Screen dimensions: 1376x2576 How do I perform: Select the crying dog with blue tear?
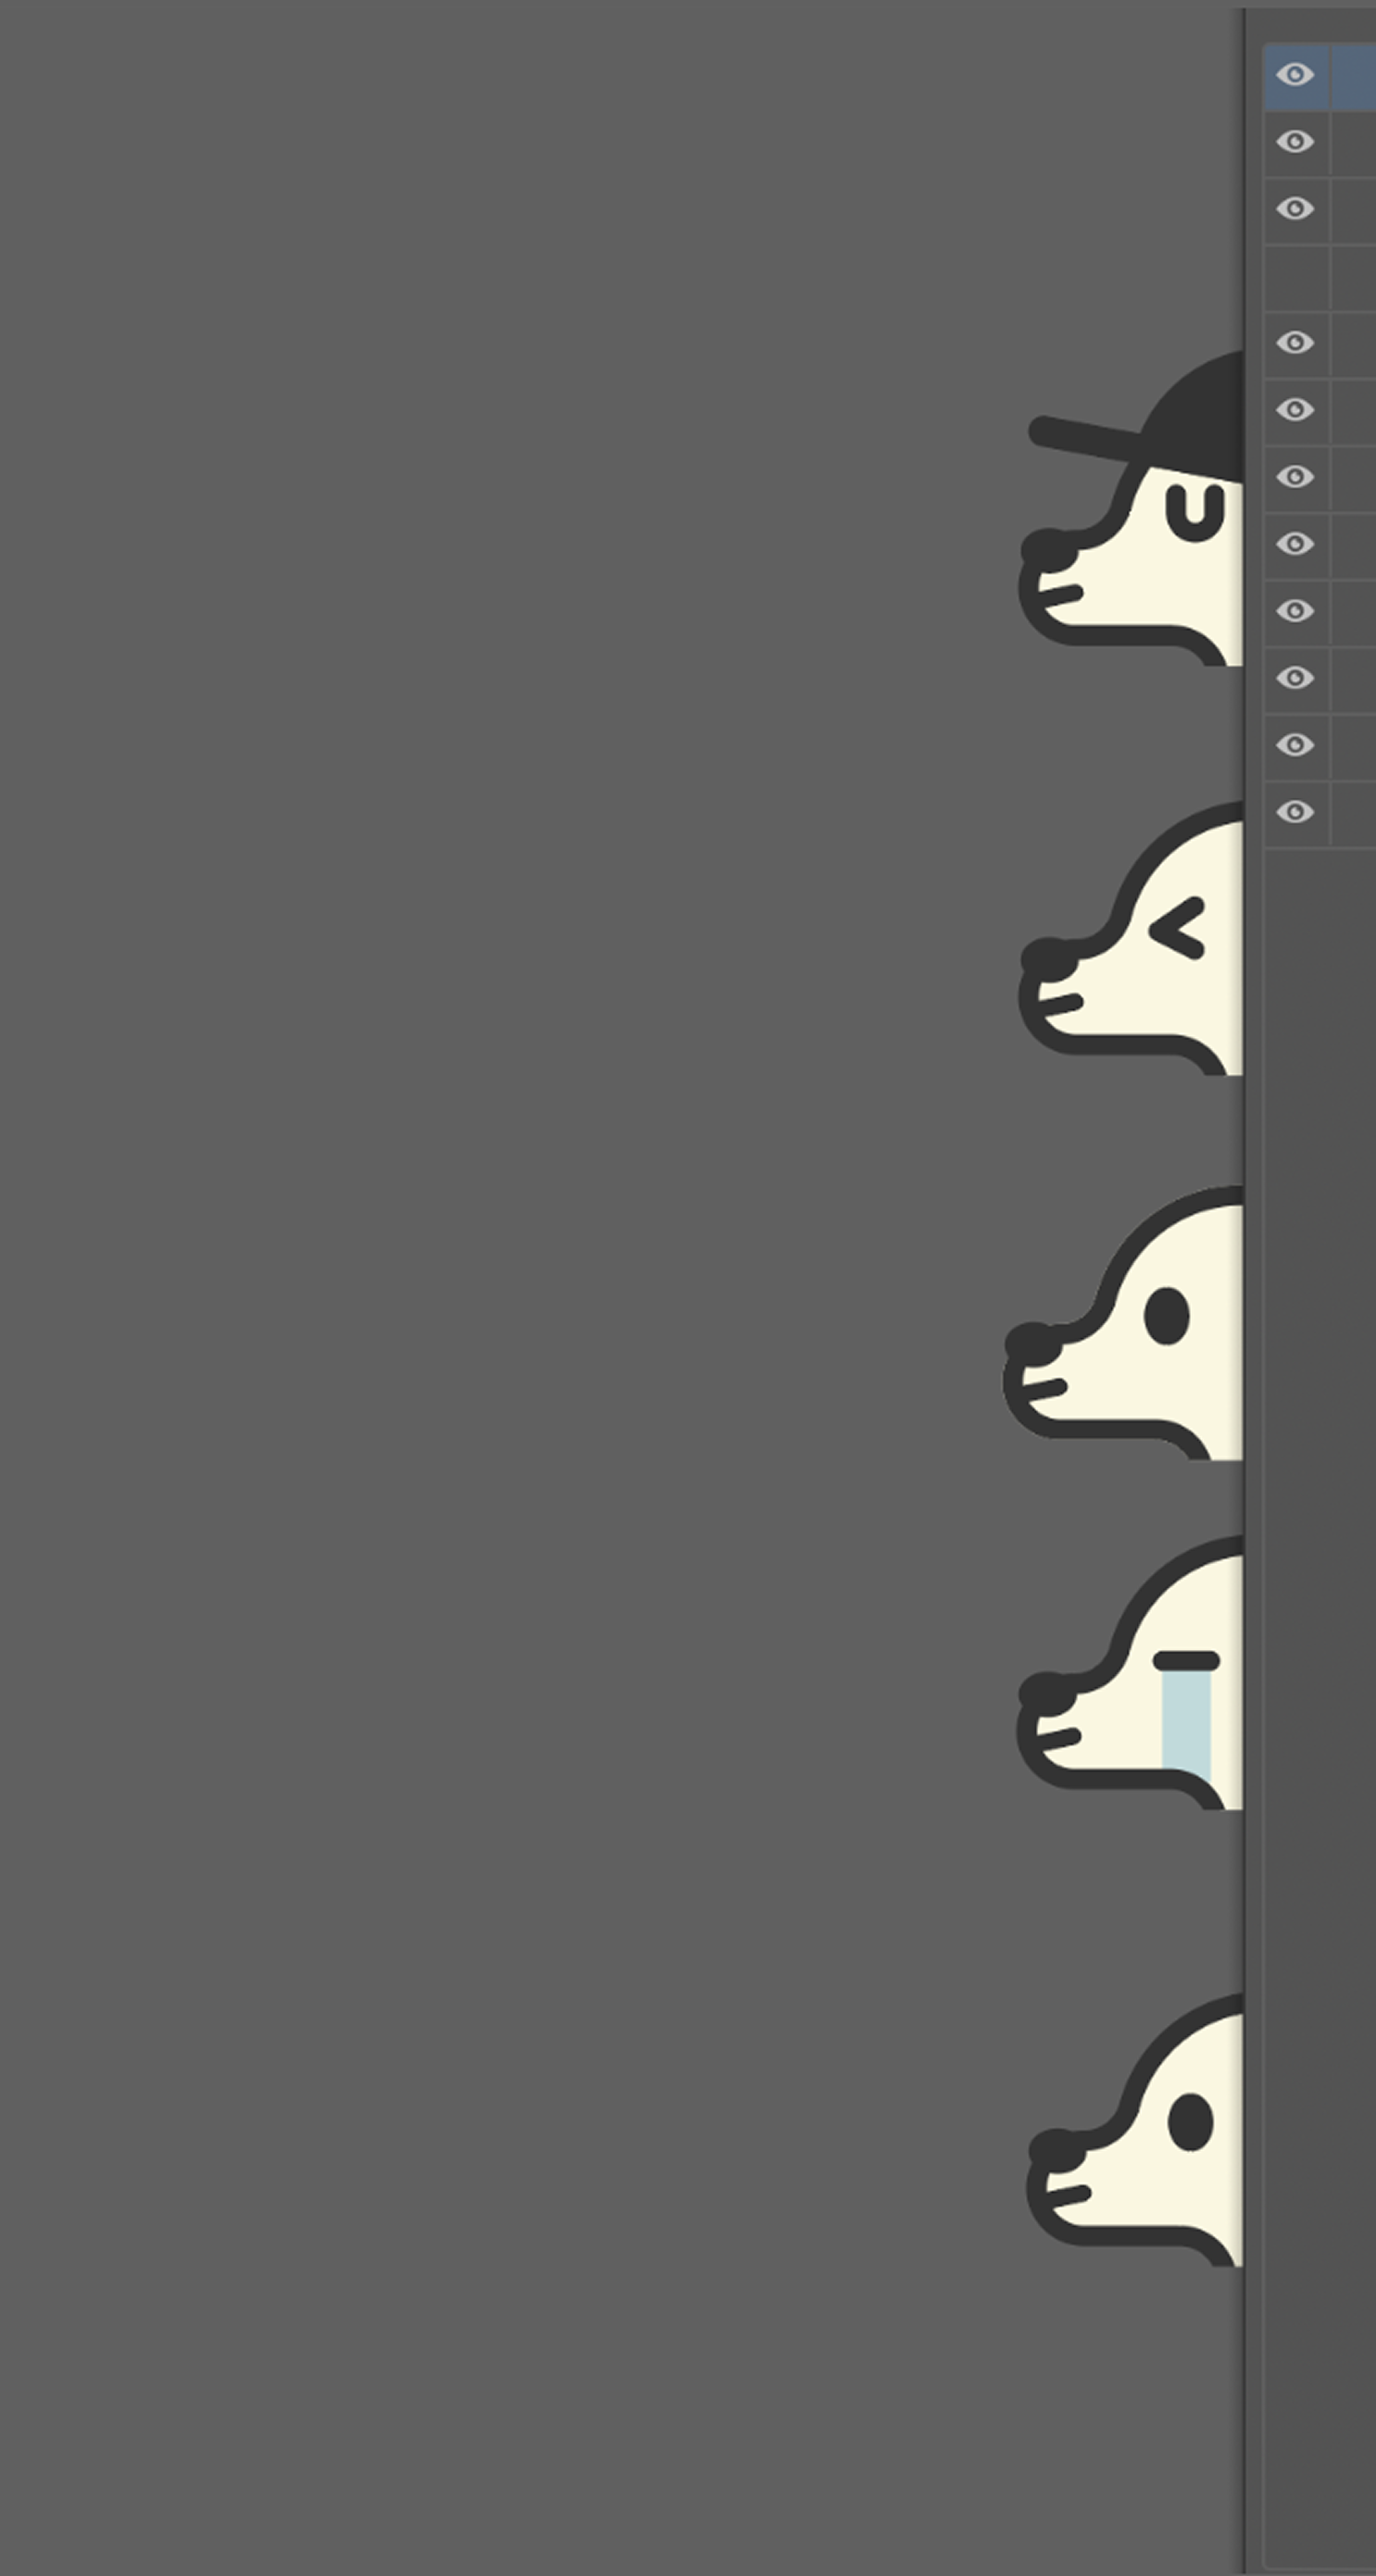[x=1131, y=1673]
